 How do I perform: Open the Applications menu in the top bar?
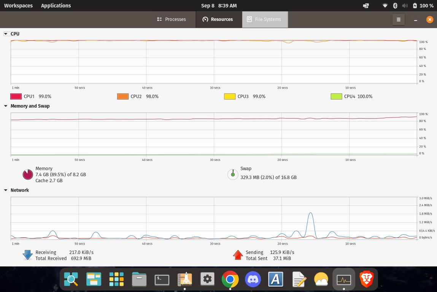56,6
